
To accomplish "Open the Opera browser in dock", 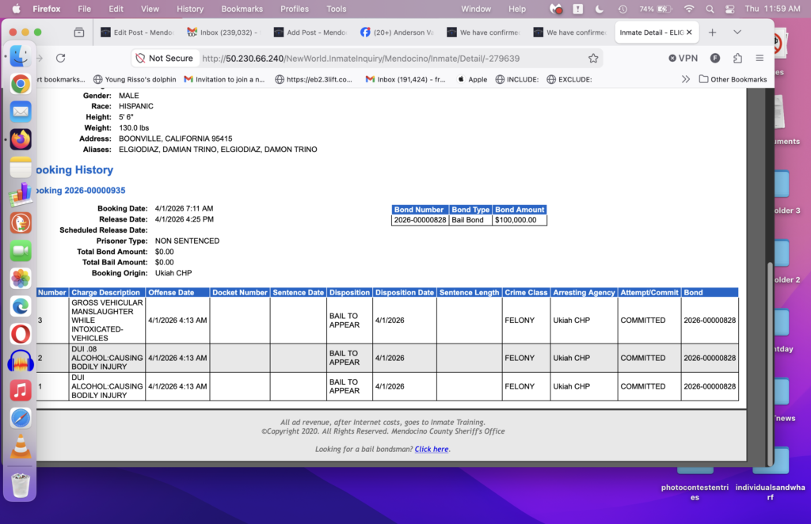I will click(x=21, y=334).
